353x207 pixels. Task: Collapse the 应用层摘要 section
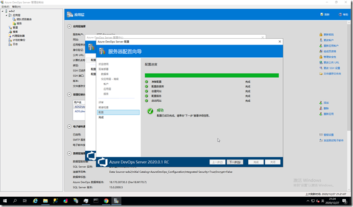tap(69, 27)
